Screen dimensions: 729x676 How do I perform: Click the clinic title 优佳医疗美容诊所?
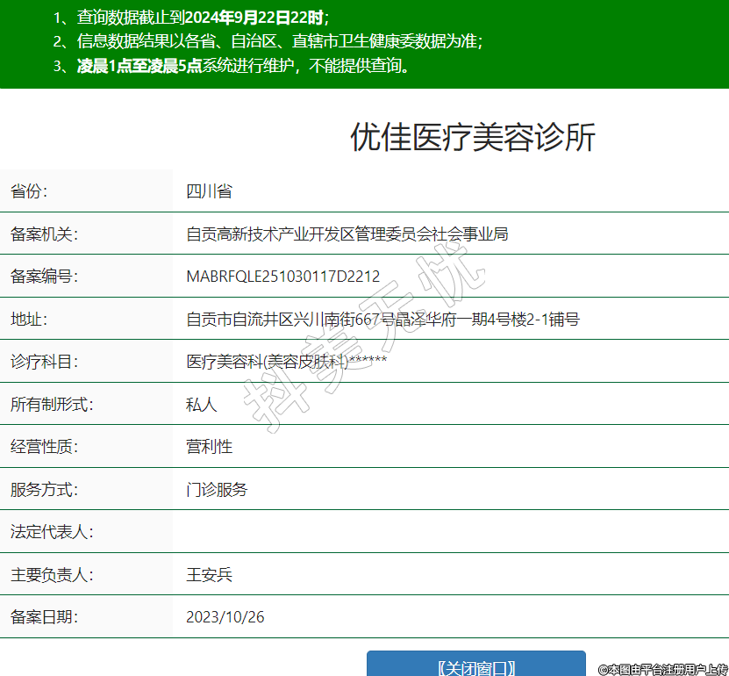473,138
